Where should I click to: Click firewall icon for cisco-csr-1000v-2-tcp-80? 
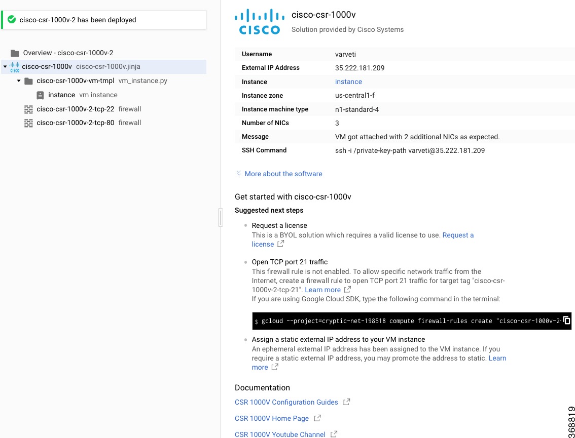[x=28, y=123]
